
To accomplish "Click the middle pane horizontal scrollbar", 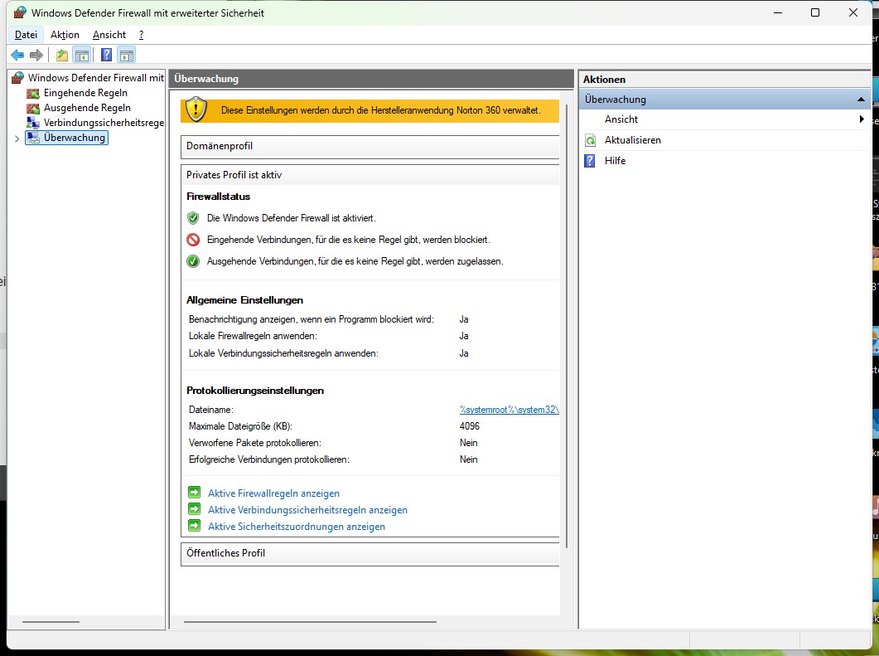I will coord(310,622).
